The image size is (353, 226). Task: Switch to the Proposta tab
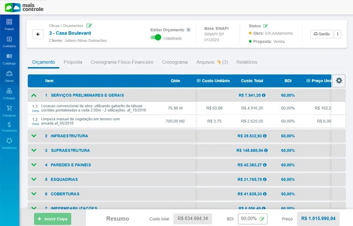(x=73, y=62)
